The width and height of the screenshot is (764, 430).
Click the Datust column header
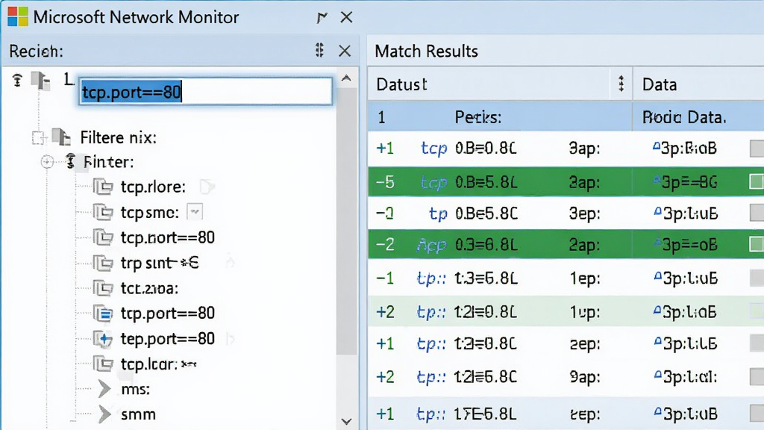500,84
